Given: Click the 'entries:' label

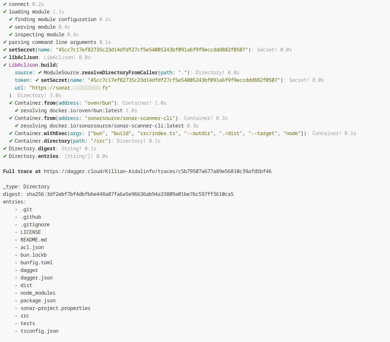Looking at the screenshot, I should 15,202.
